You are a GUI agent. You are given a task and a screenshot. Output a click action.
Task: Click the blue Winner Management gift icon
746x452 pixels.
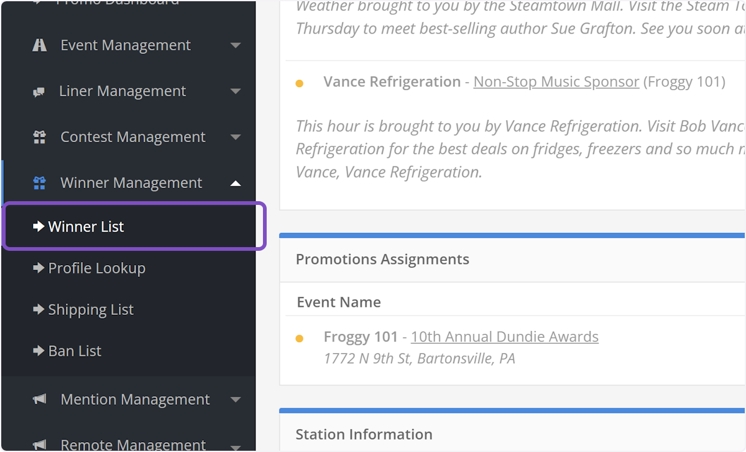39,183
